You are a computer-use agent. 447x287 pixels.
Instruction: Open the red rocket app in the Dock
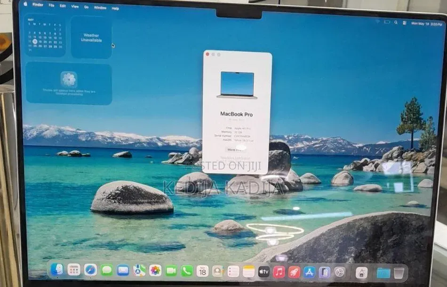click(294, 272)
